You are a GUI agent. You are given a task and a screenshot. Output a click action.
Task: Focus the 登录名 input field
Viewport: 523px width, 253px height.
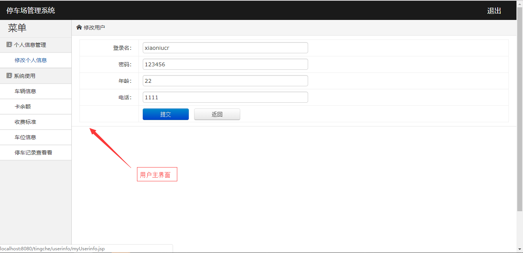click(225, 48)
